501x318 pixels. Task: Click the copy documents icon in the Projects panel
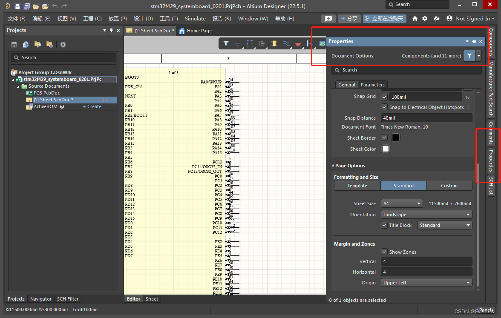(x=26, y=45)
